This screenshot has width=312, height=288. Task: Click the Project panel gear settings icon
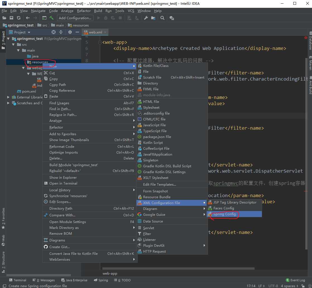pos(70,32)
